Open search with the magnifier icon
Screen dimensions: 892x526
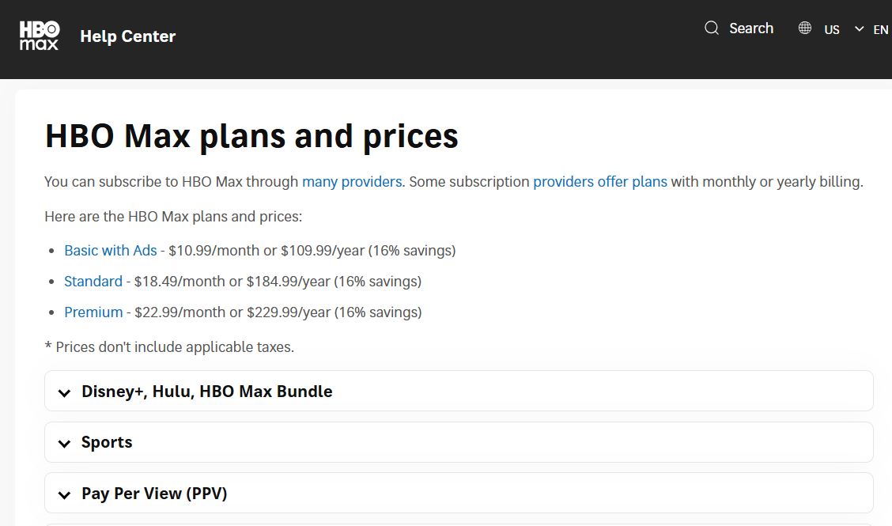pyautogui.click(x=711, y=28)
